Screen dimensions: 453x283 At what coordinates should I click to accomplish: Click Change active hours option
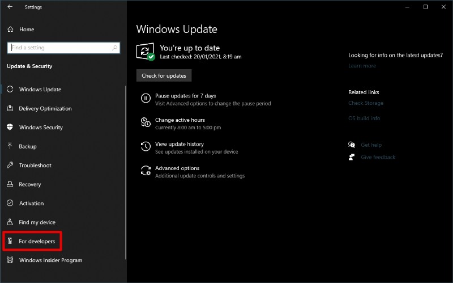pyautogui.click(x=180, y=120)
